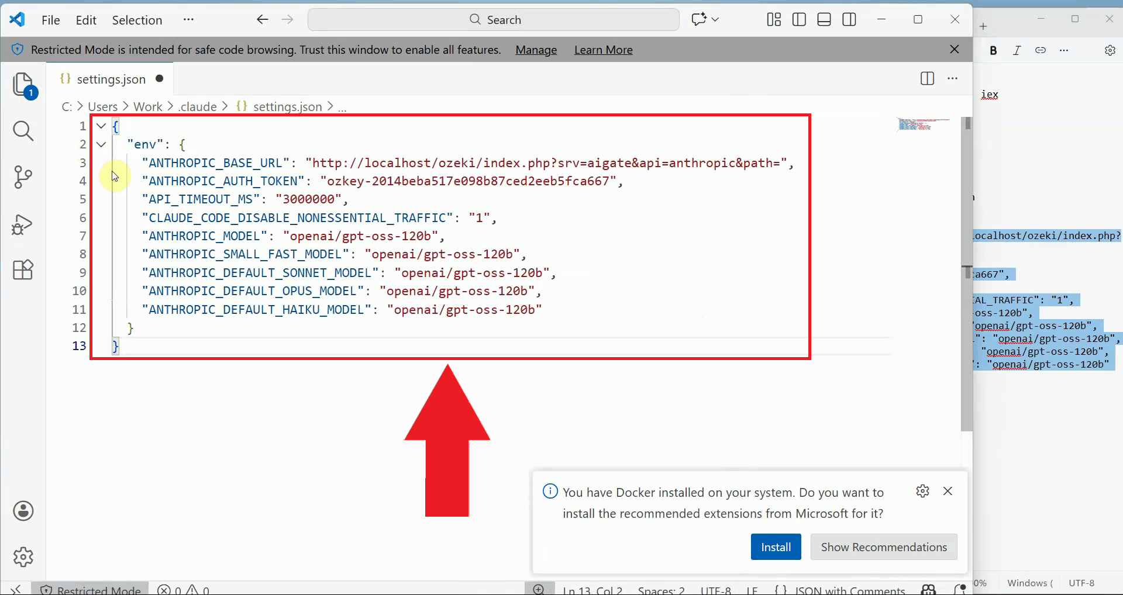Select the settings.json editor tab
The width and height of the screenshot is (1123, 595).
(111, 79)
